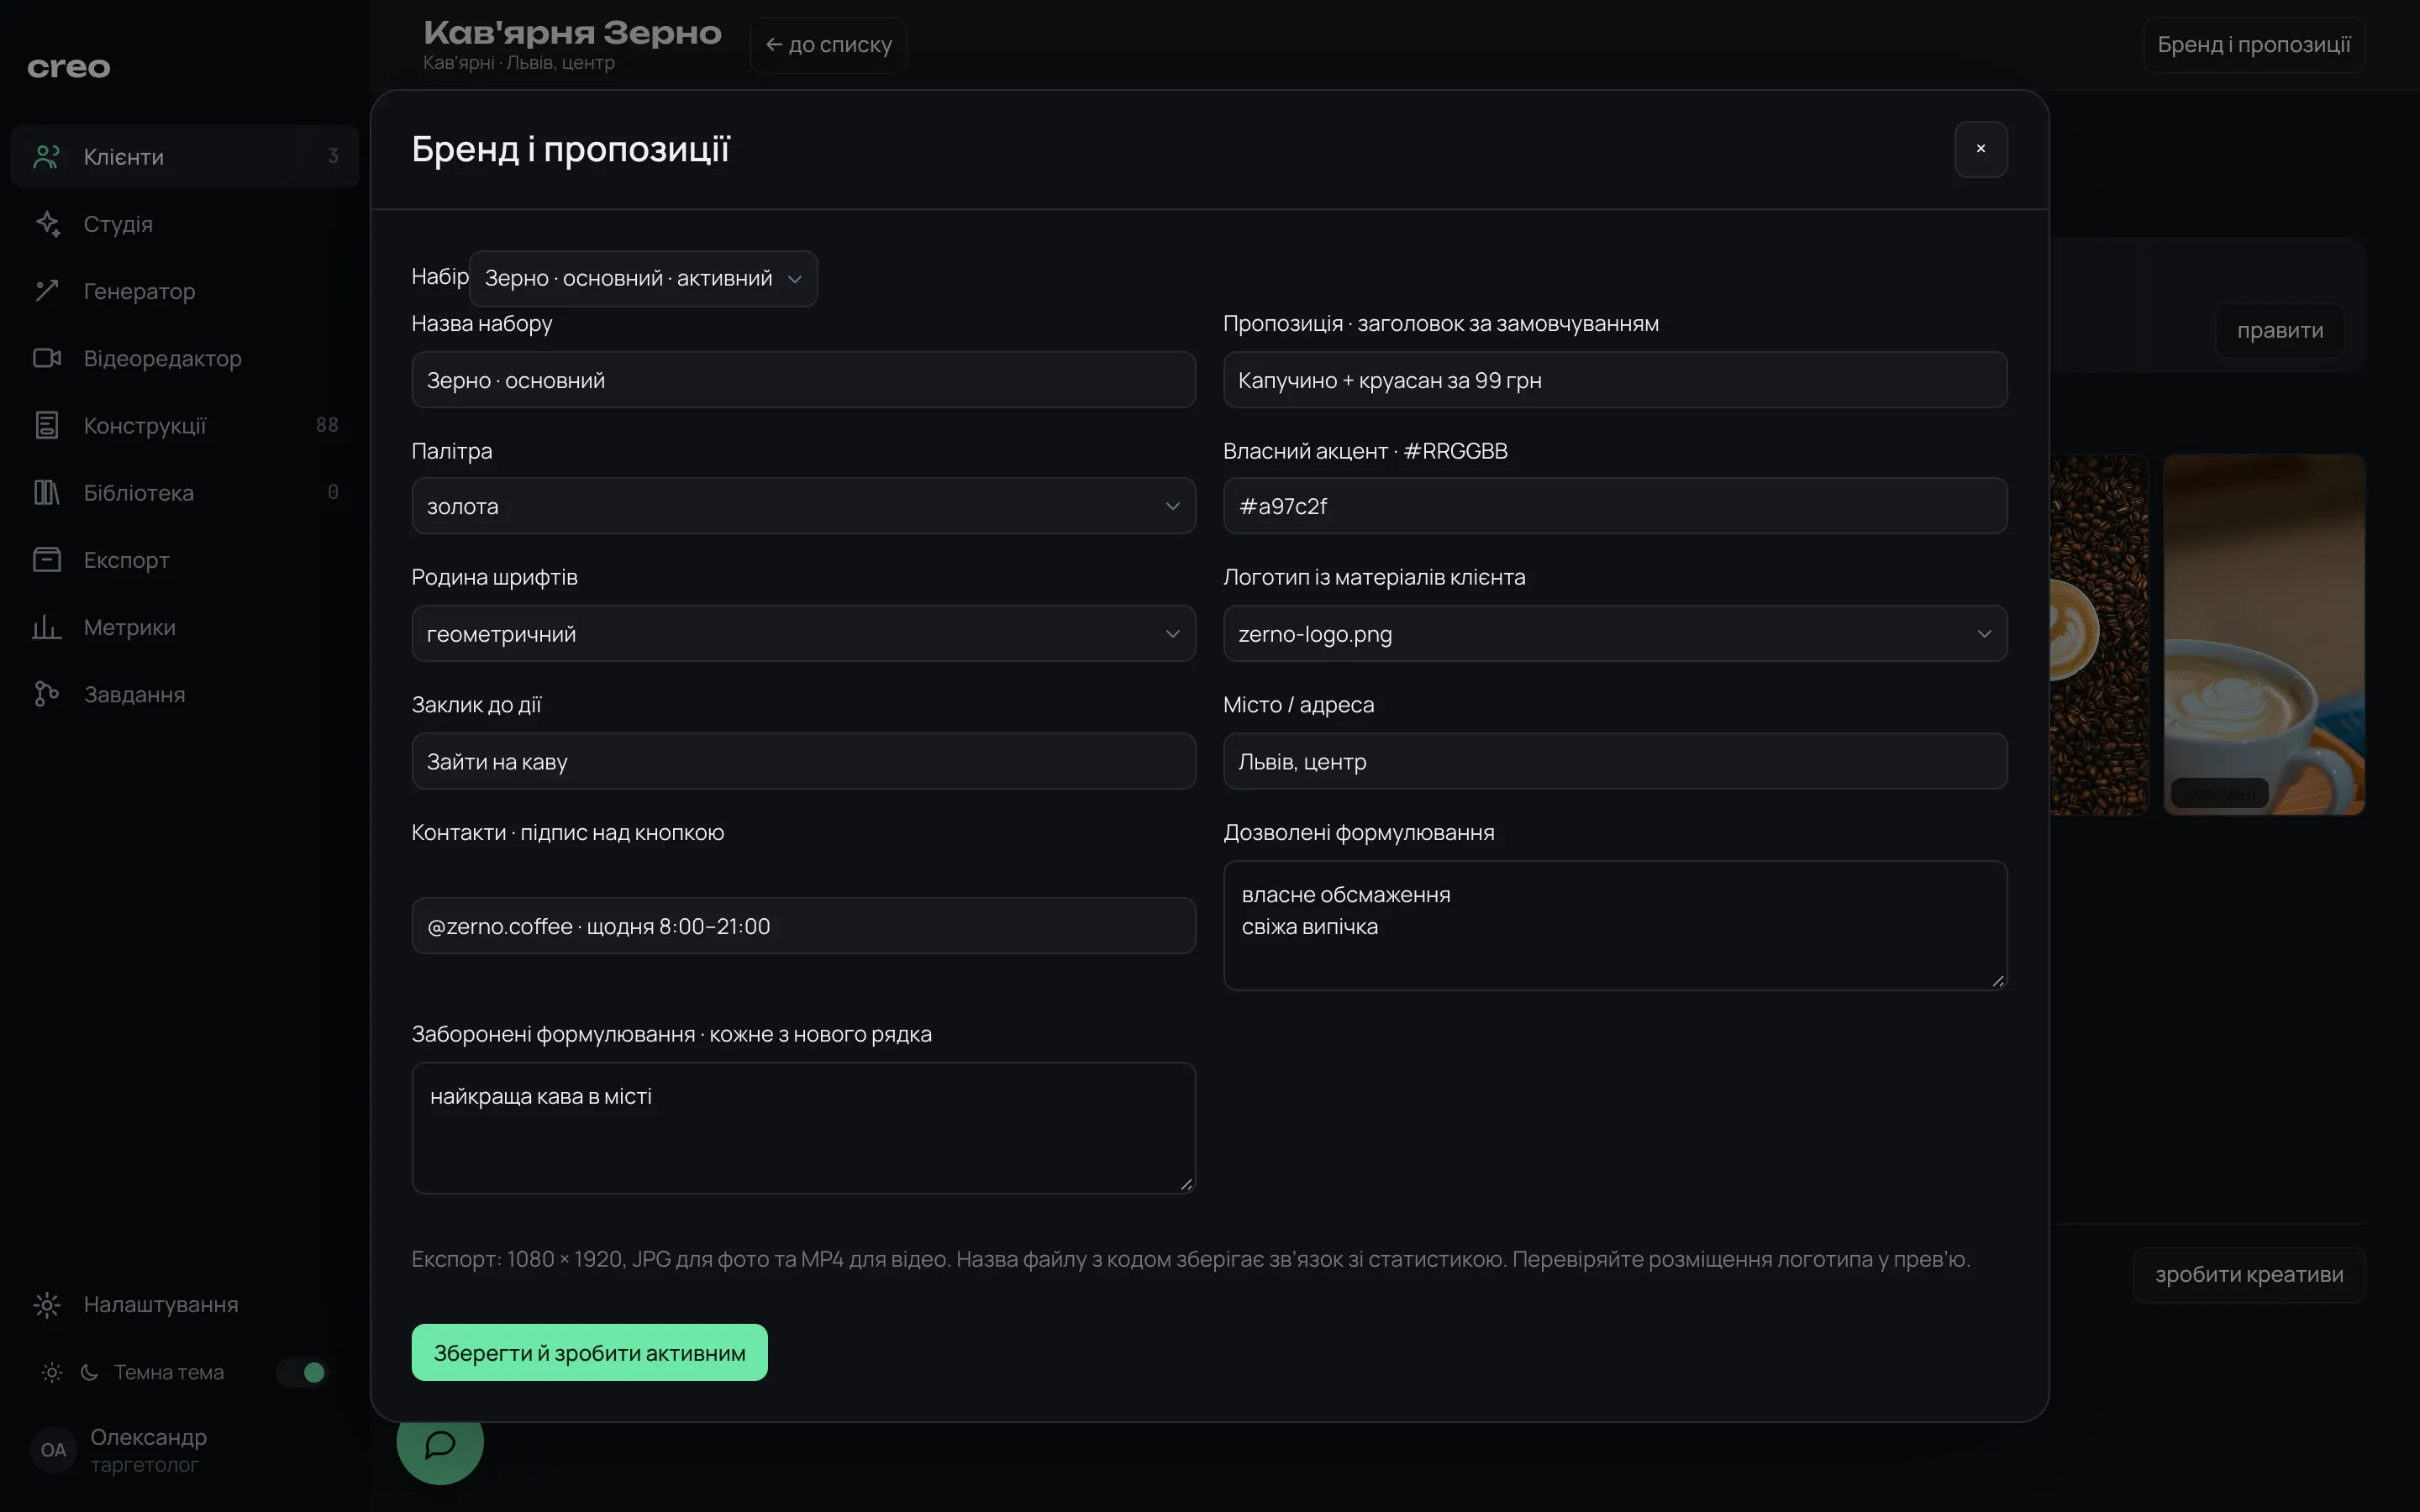
Task: Open the Конструкції document icon
Action: click(47, 425)
